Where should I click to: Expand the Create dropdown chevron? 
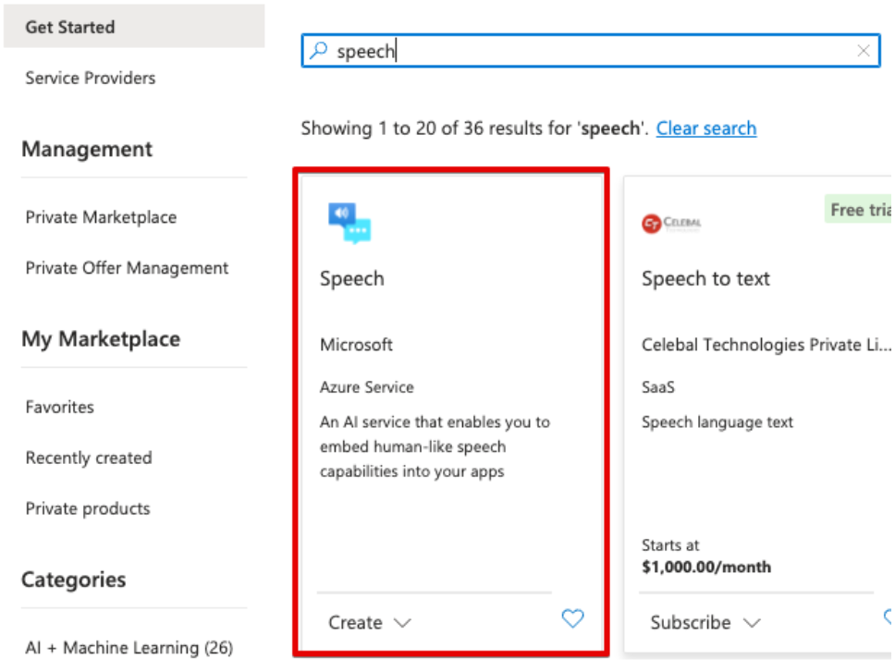pyautogui.click(x=402, y=623)
